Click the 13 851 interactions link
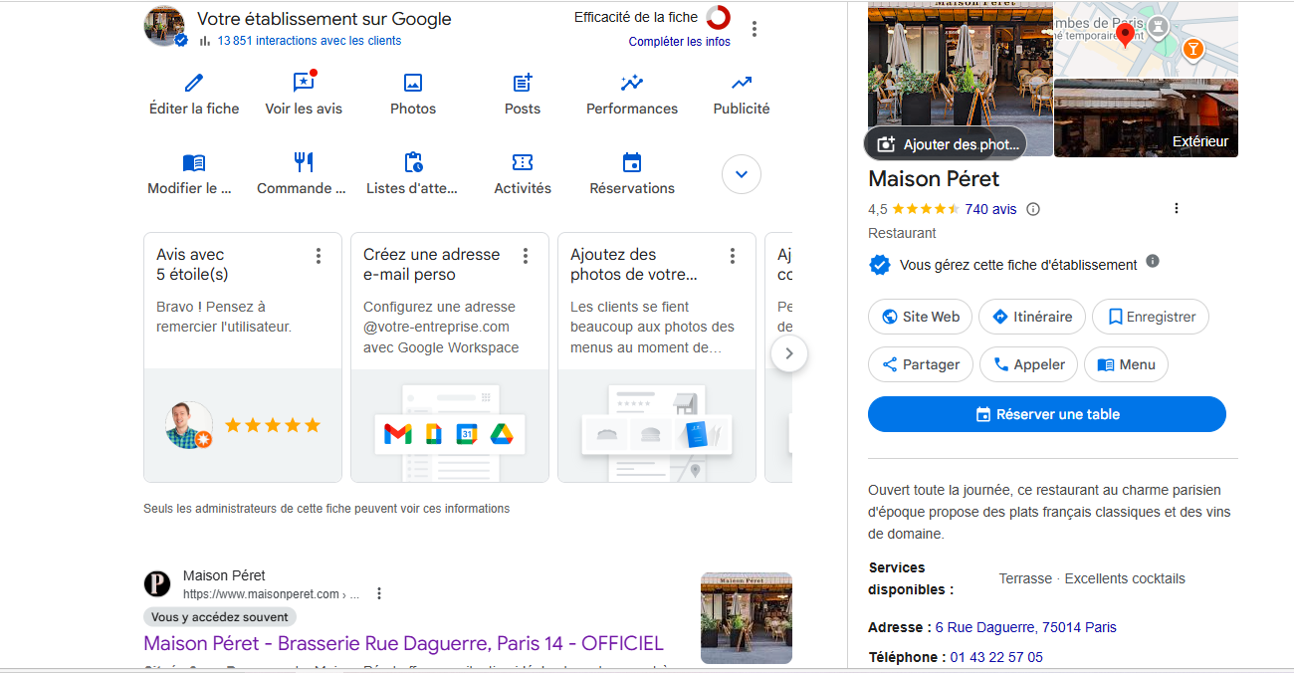1294x673 pixels. (x=310, y=41)
